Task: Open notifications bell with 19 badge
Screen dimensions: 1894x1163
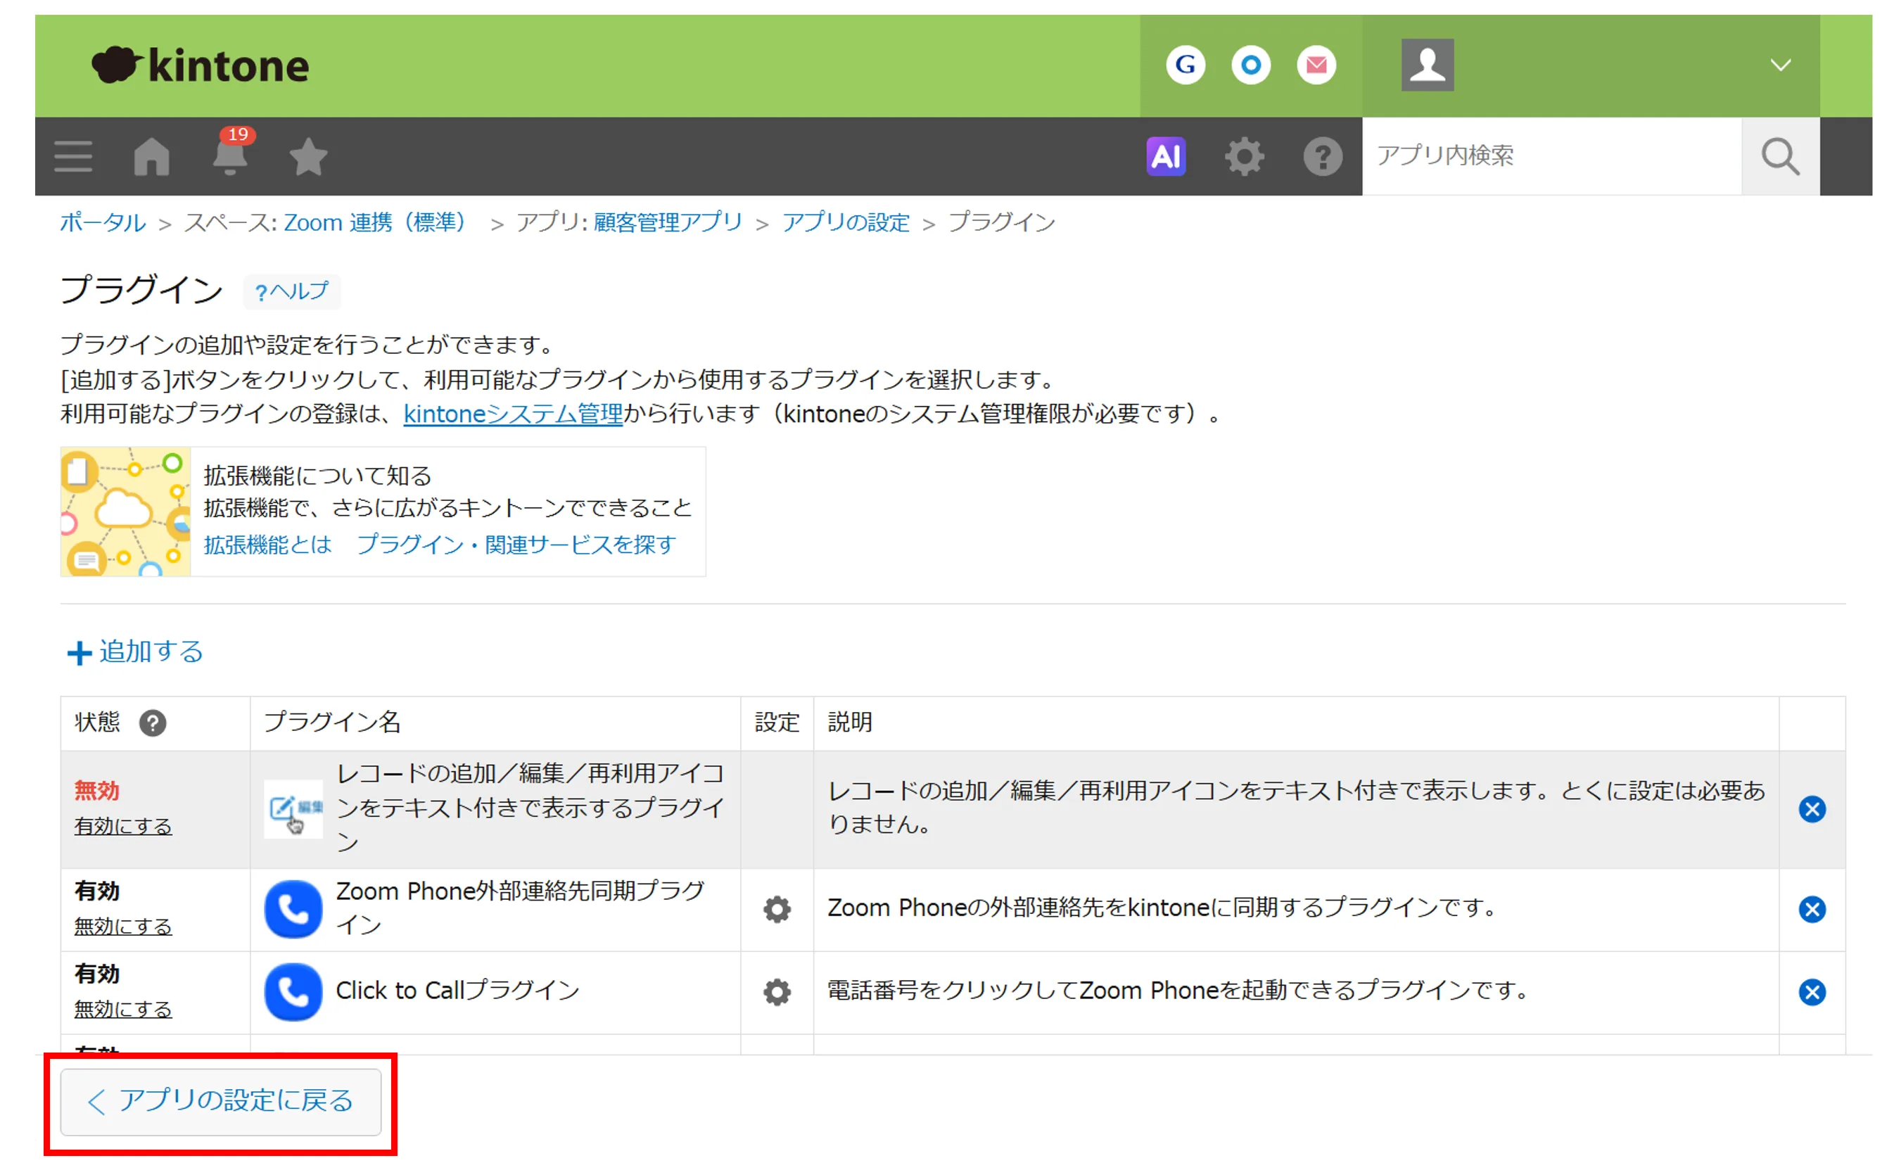Action: [231, 152]
